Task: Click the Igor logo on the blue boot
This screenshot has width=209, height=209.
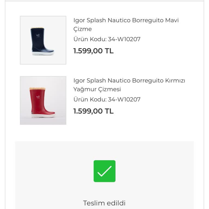Action: (x=38, y=36)
